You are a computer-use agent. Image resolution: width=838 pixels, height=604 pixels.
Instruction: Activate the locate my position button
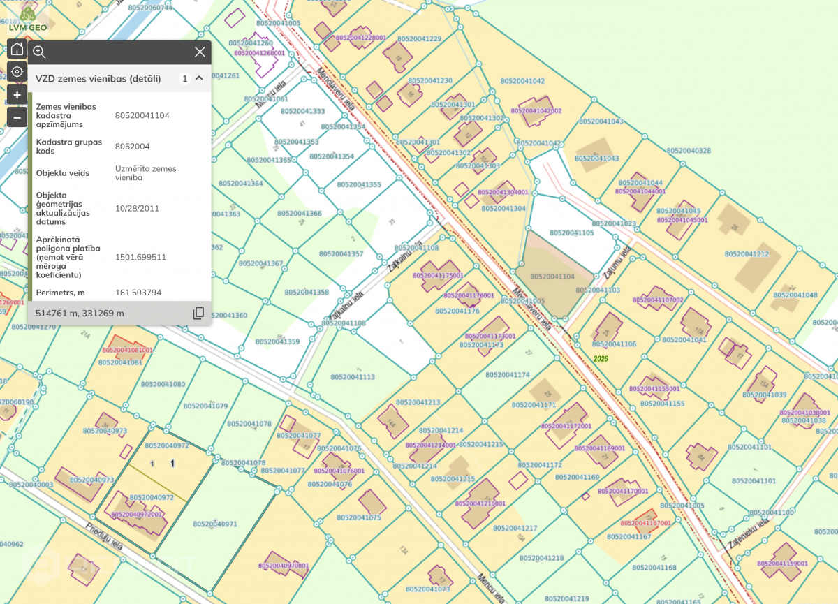[17, 71]
